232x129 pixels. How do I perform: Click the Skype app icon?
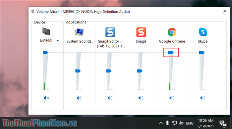[x=203, y=32]
